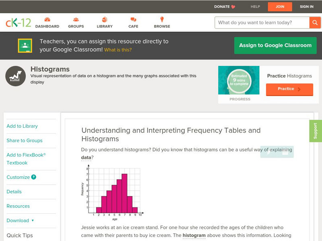
Task: Open the Dashboard gauge icon
Action: coord(47,20)
